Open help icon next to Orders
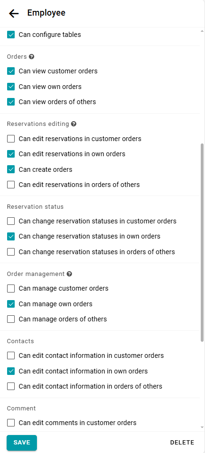The image size is (205, 453). (x=32, y=57)
